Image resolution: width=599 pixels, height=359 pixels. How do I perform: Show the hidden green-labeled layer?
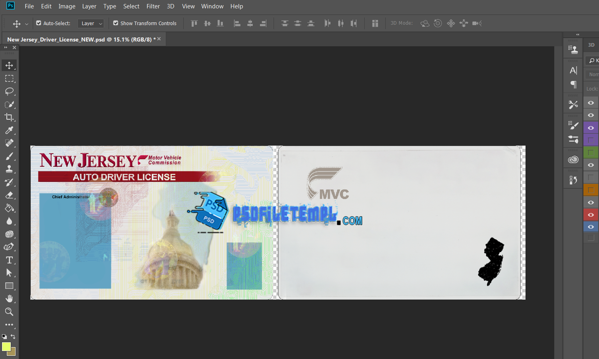coord(591,152)
